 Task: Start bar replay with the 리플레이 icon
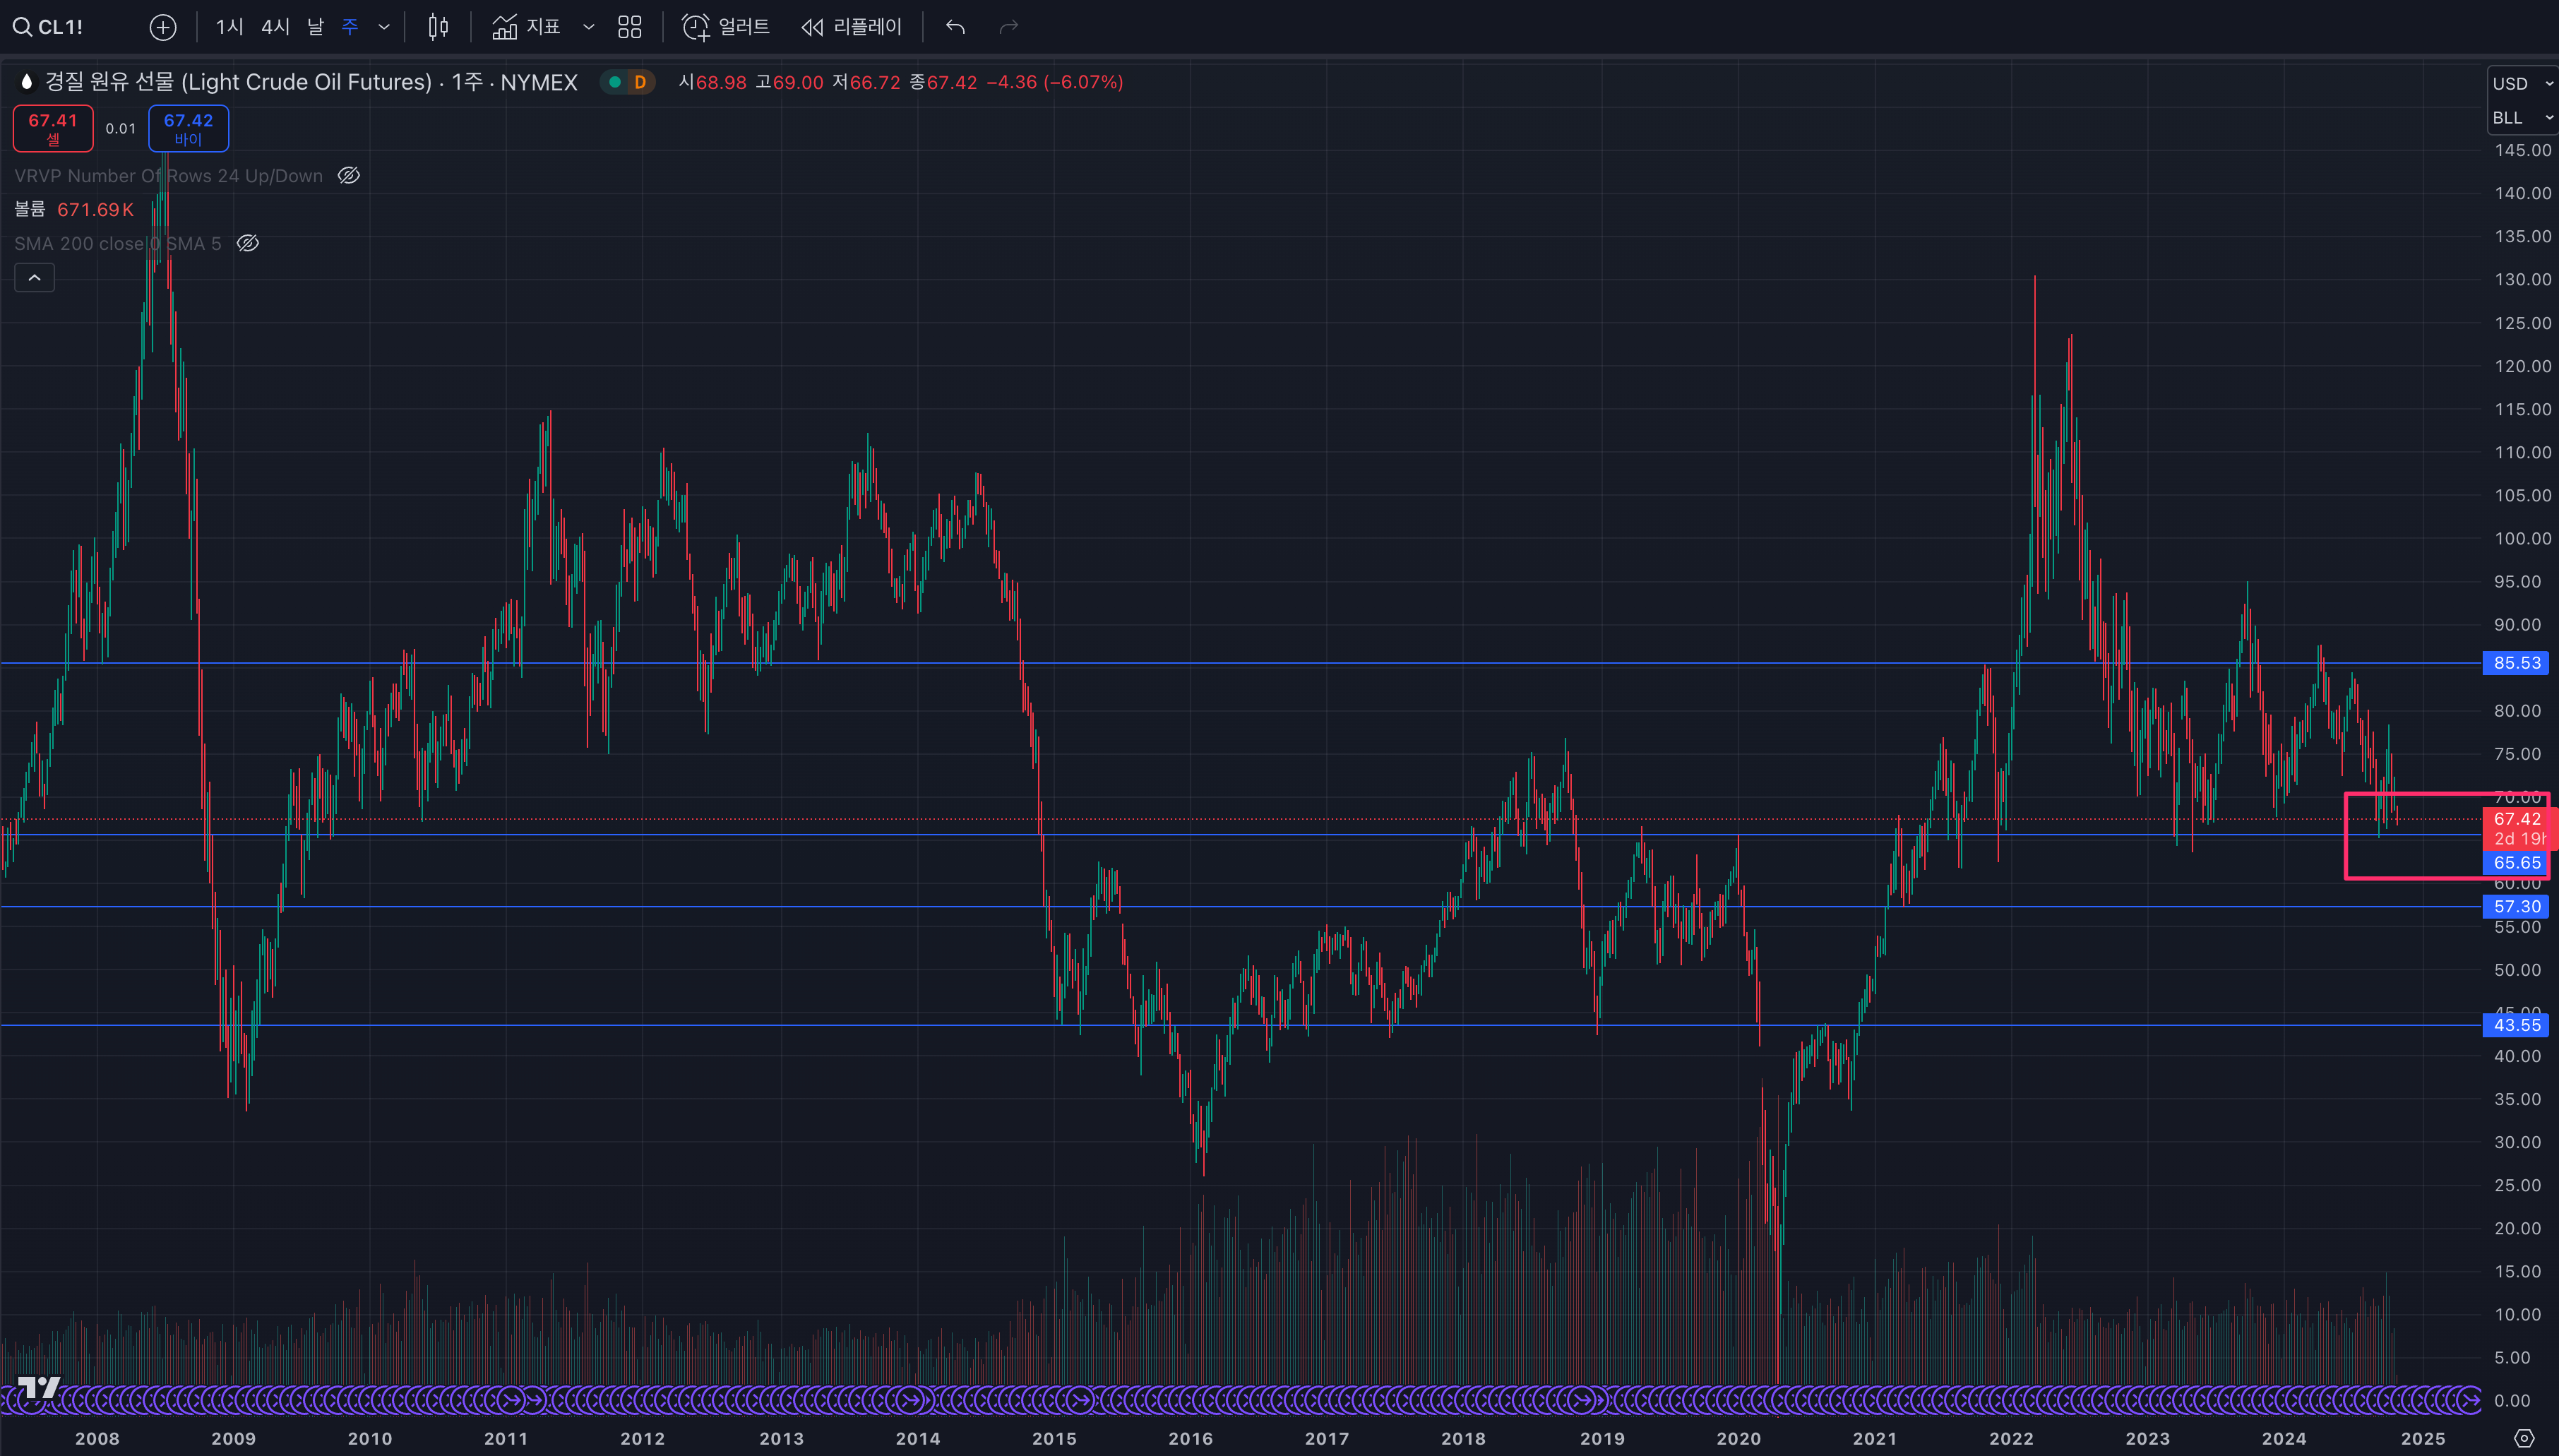pyautogui.click(x=812, y=27)
